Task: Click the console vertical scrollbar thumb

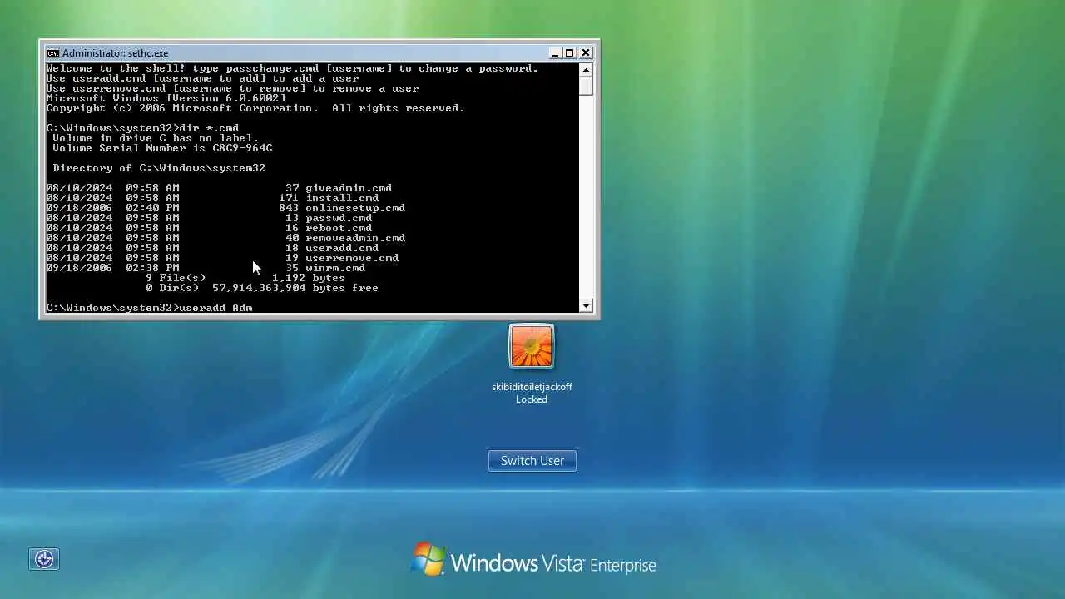Action: tap(586, 86)
